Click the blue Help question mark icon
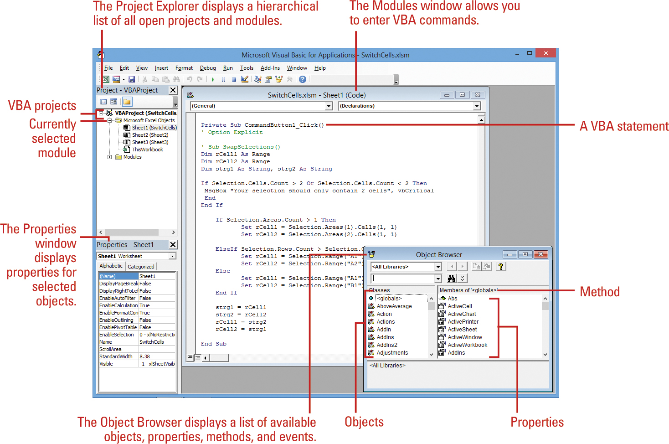This screenshot has width=669, height=444. pyautogui.click(x=303, y=79)
